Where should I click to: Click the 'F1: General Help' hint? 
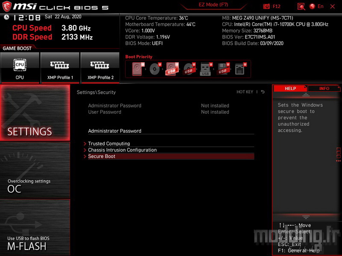298,250
